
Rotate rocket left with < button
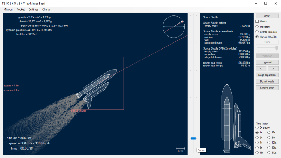[261, 68]
